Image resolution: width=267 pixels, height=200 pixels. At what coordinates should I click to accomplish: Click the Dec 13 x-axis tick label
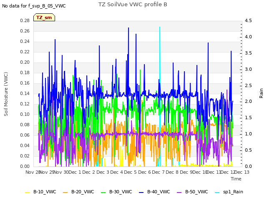pyautogui.click(x=242, y=172)
